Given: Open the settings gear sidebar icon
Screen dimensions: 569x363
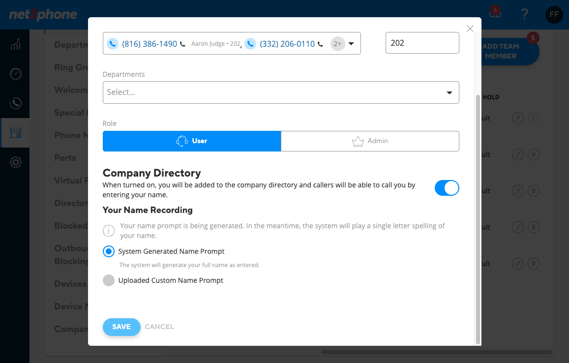Looking at the screenshot, I should click(15, 162).
